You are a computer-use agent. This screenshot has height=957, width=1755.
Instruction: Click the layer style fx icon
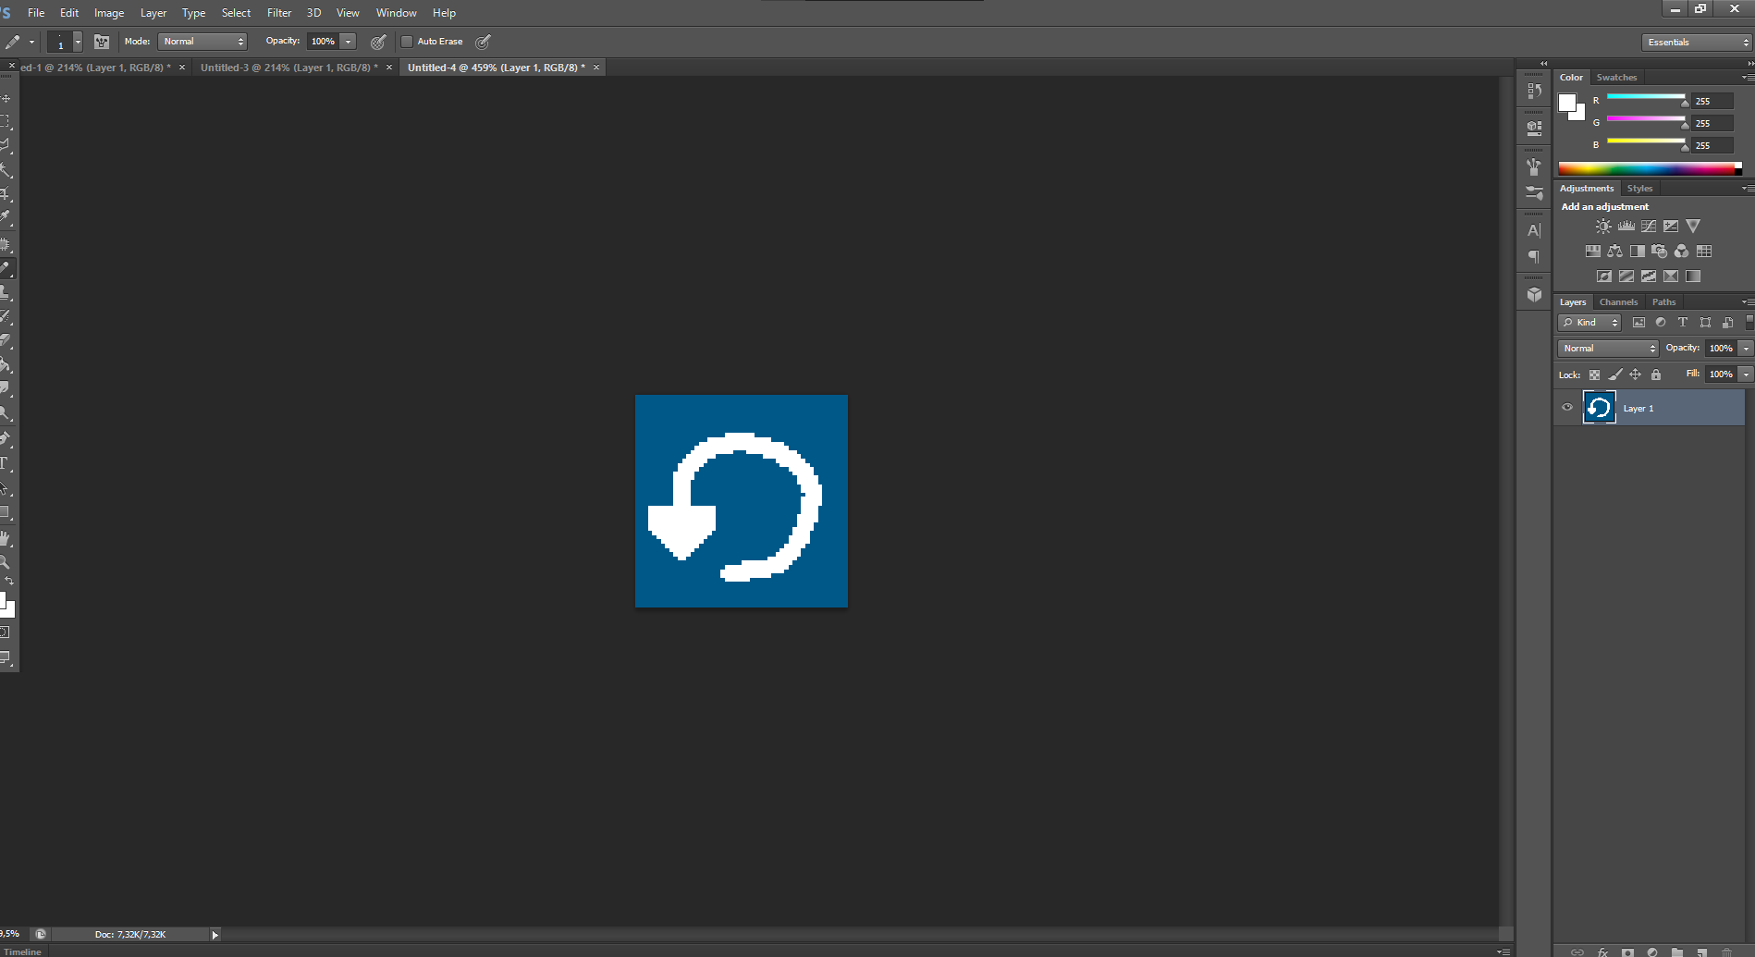pyautogui.click(x=1602, y=951)
